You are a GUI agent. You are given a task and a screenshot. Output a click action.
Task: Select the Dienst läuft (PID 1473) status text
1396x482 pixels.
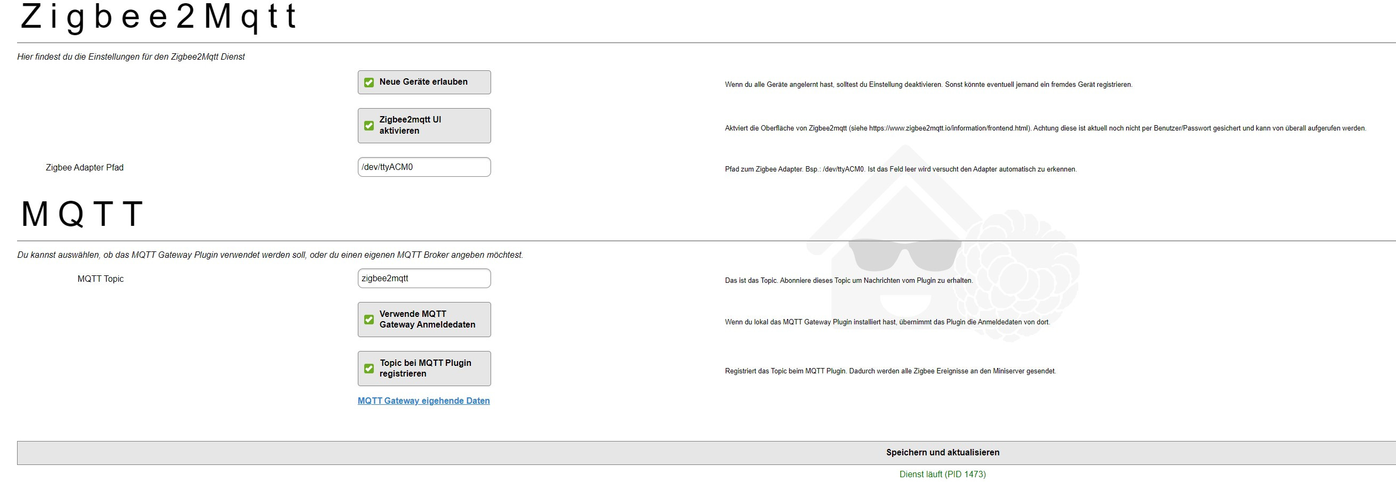pyautogui.click(x=942, y=475)
